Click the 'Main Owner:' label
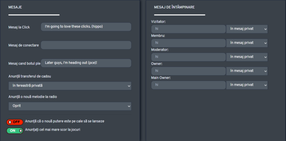 click(x=161, y=78)
